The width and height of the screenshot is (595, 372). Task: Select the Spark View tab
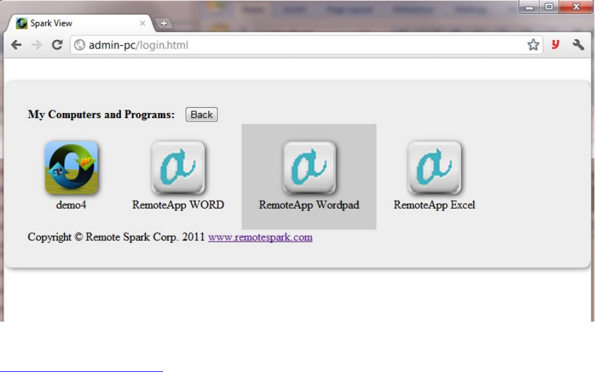click(80, 23)
